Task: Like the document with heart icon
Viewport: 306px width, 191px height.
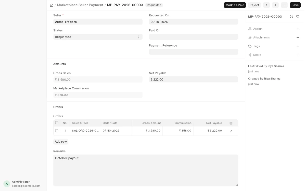Action: [x=298, y=17]
